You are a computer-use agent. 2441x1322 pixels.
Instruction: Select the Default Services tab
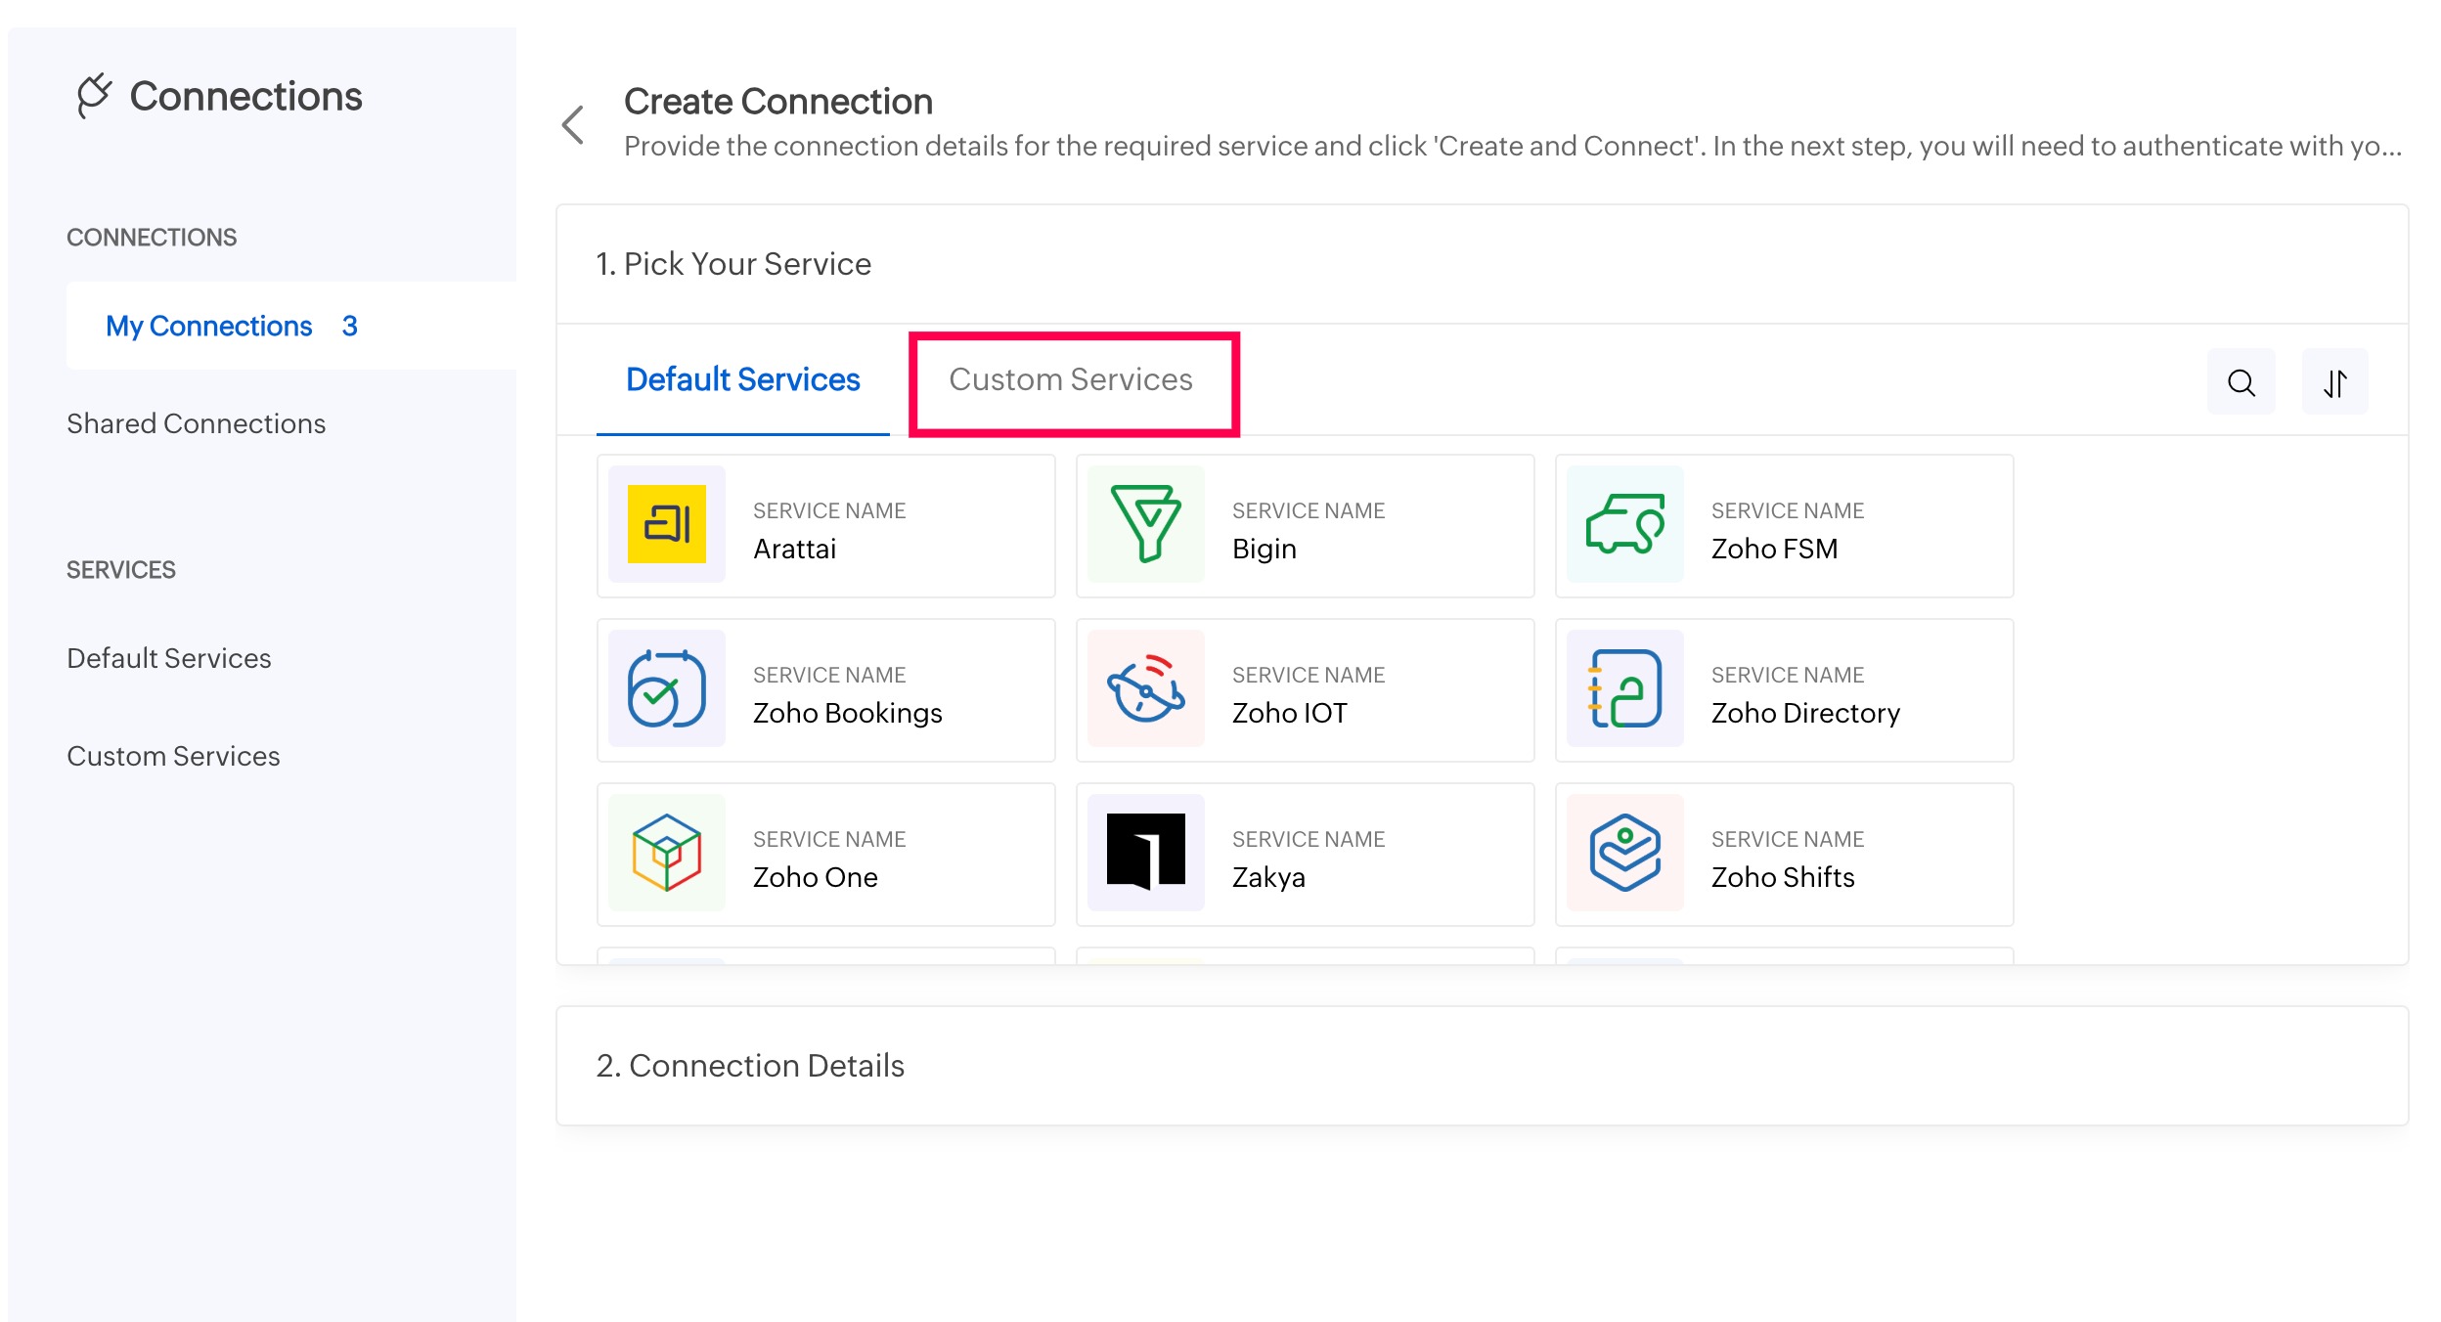742,379
